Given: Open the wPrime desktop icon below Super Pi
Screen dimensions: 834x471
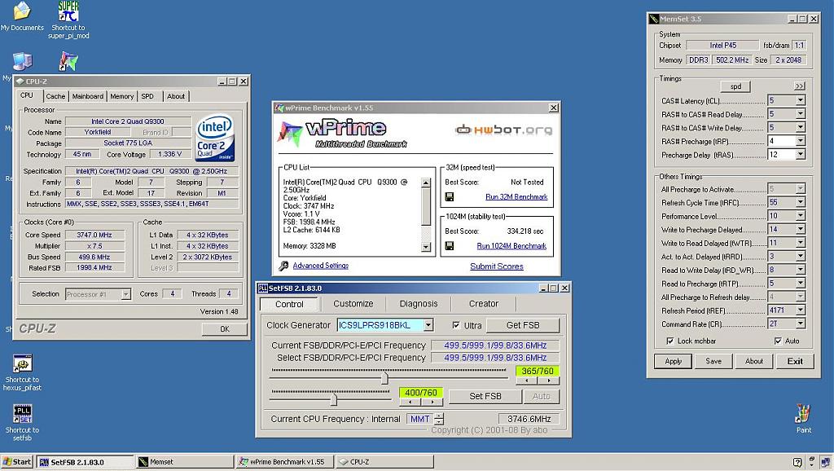Looking at the screenshot, I should coord(68,61).
